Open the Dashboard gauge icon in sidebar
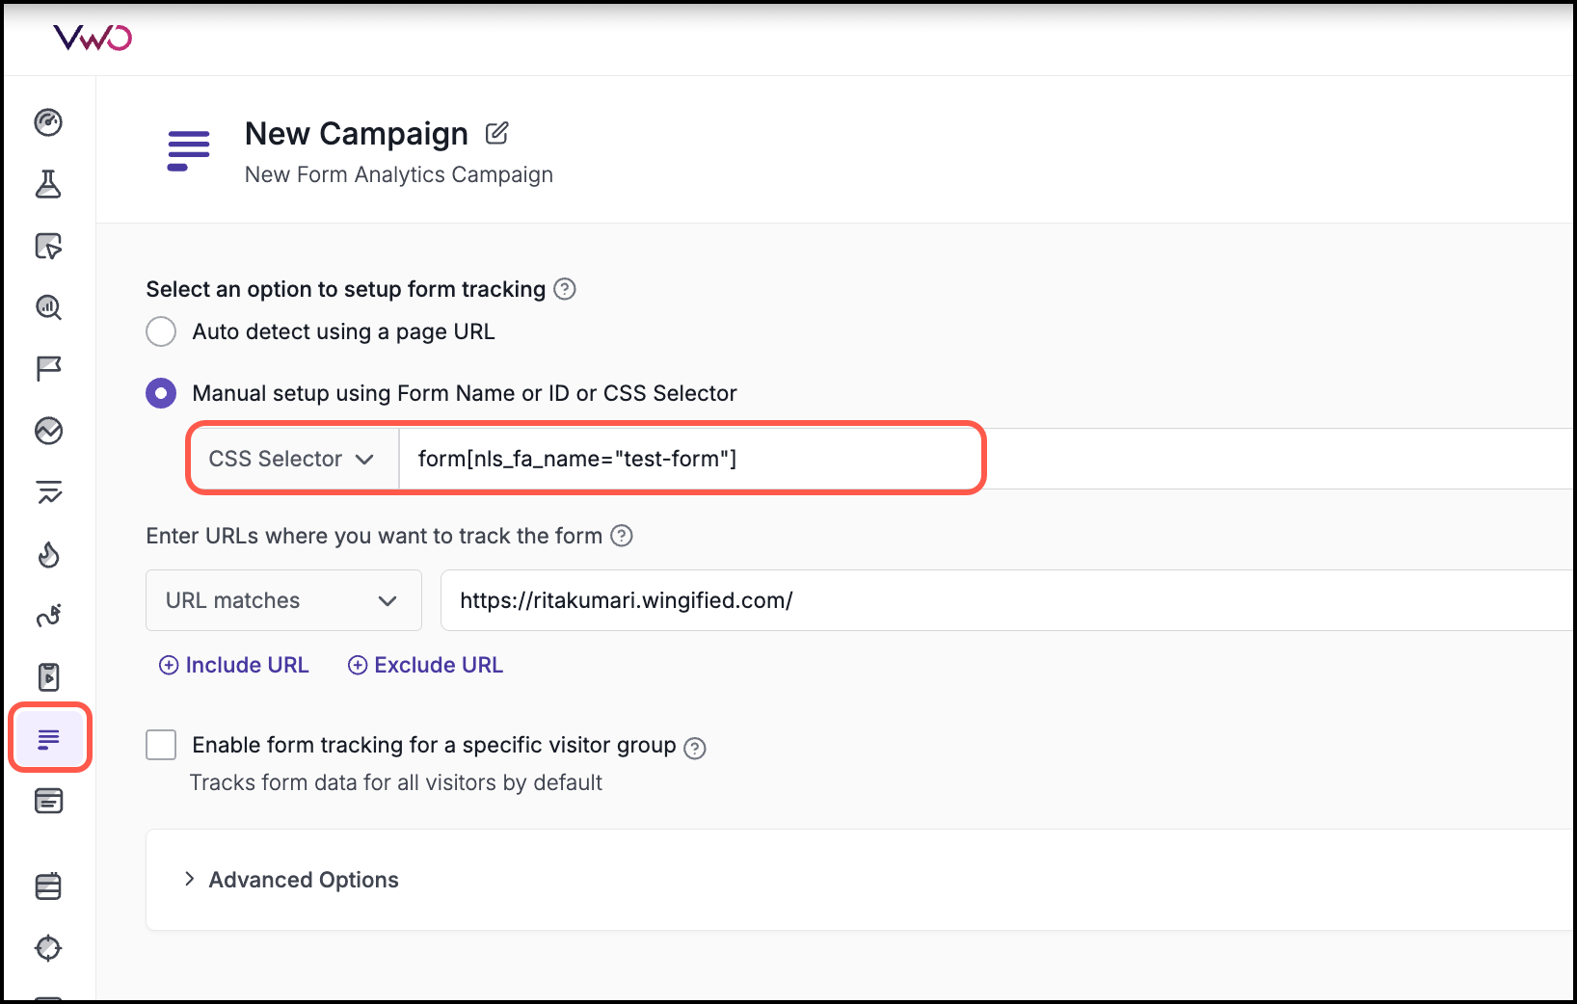 tap(48, 122)
